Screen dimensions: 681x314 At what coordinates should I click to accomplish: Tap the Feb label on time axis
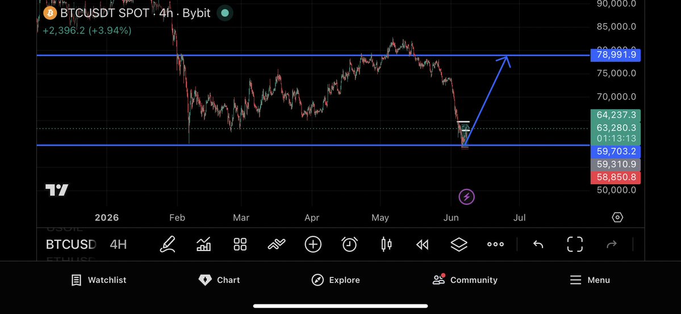click(x=177, y=218)
